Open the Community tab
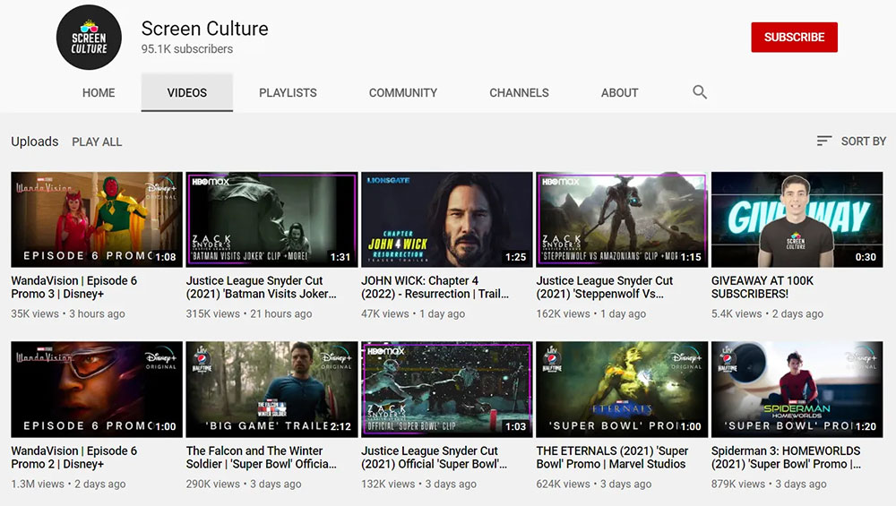Viewport: 896px width, 506px height. pyautogui.click(x=403, y=92)
